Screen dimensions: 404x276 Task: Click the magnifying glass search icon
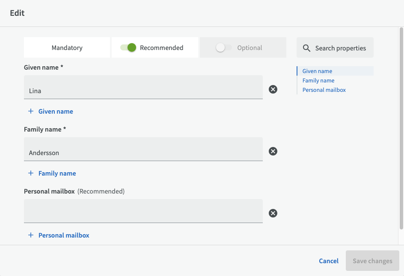tap(306, 48)
